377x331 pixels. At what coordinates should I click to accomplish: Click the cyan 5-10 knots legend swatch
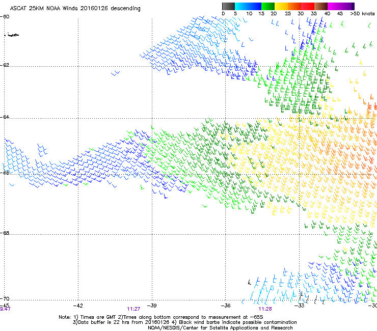click(241, 6)
